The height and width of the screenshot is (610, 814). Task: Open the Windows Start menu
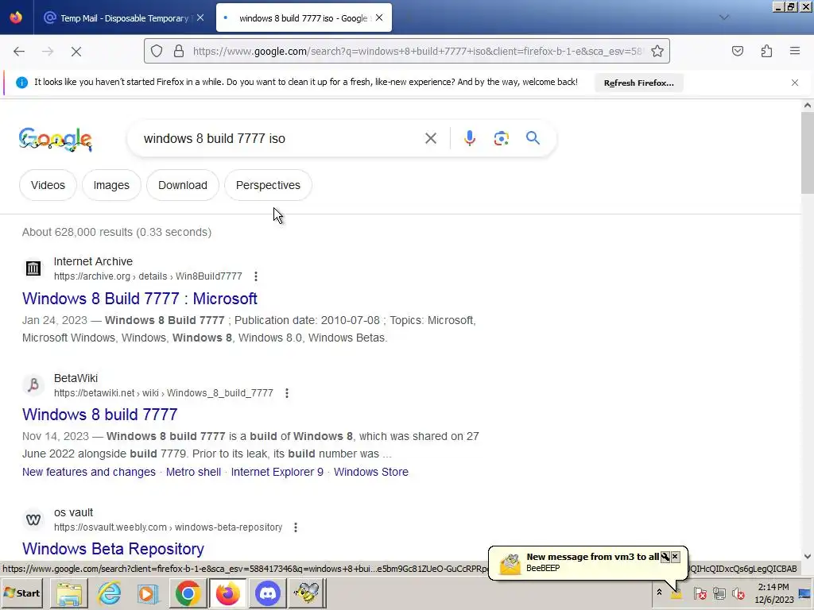point(22,593)
